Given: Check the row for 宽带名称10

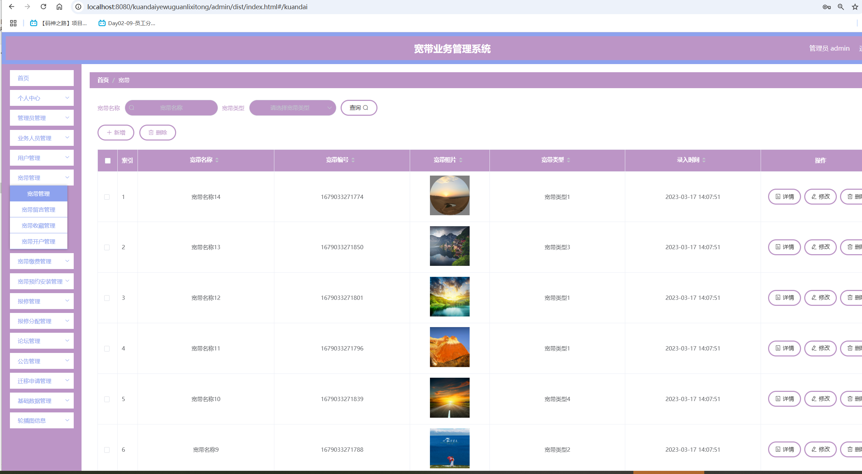Looking at the screenshot, I should 107,399.
